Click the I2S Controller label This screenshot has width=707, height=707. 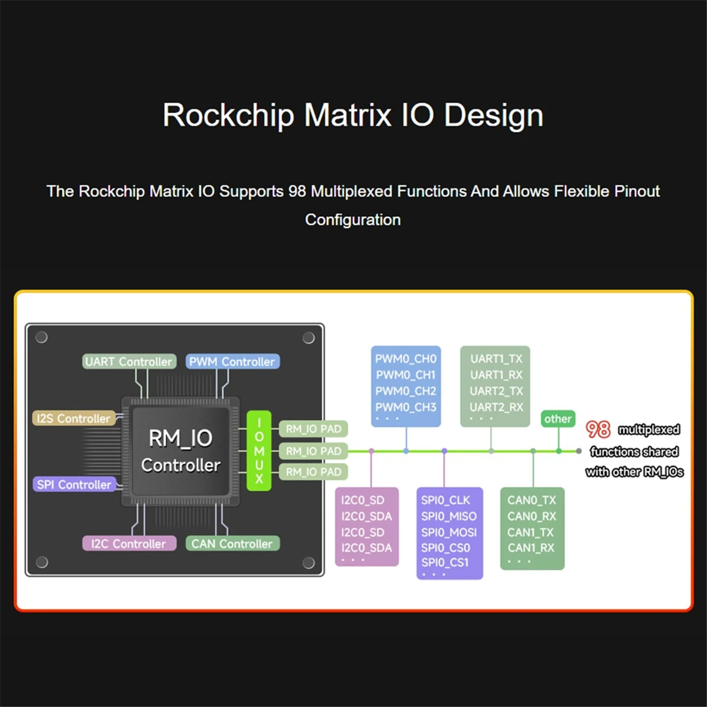click(74, 418)
